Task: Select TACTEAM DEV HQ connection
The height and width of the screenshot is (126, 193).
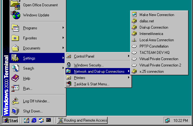Action: point(159,53)
